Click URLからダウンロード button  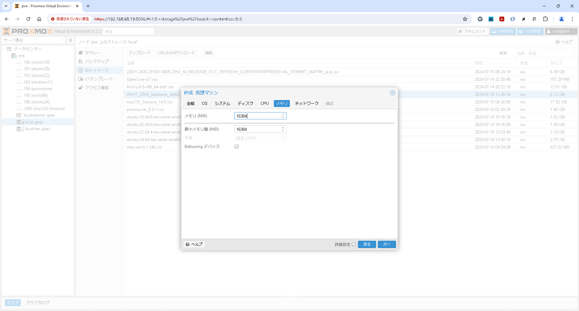(x=177, y=53)
